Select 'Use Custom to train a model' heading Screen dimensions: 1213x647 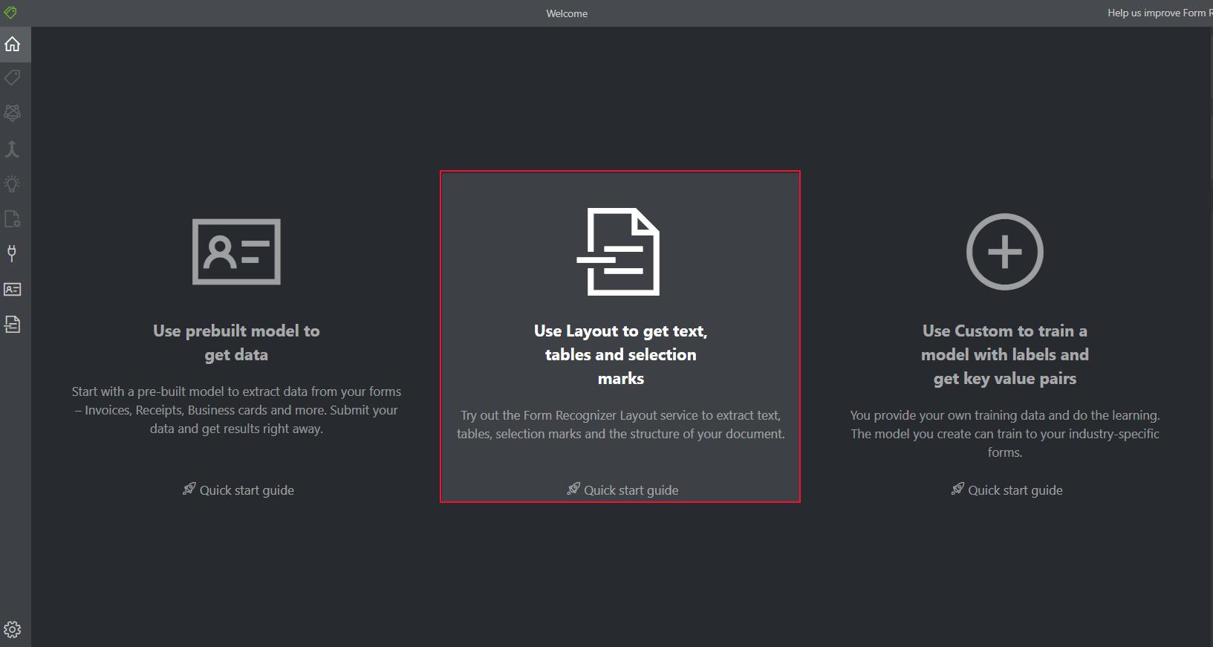pyautogui.click(x=1004, y=354)
